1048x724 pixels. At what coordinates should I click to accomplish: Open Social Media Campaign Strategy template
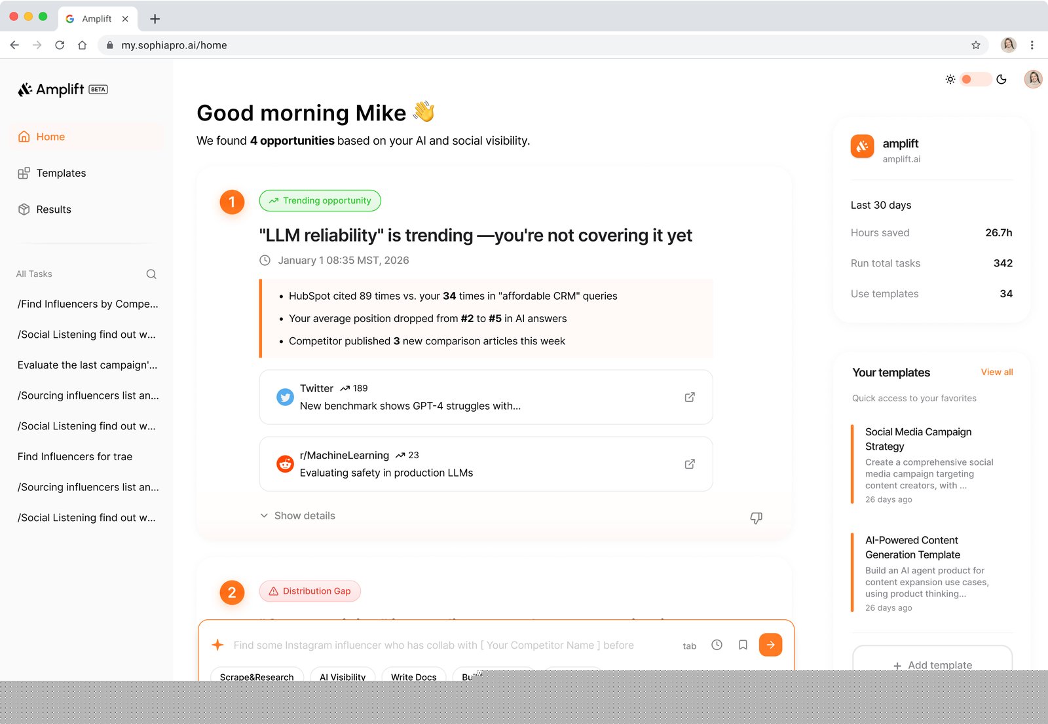coord(931,465)
